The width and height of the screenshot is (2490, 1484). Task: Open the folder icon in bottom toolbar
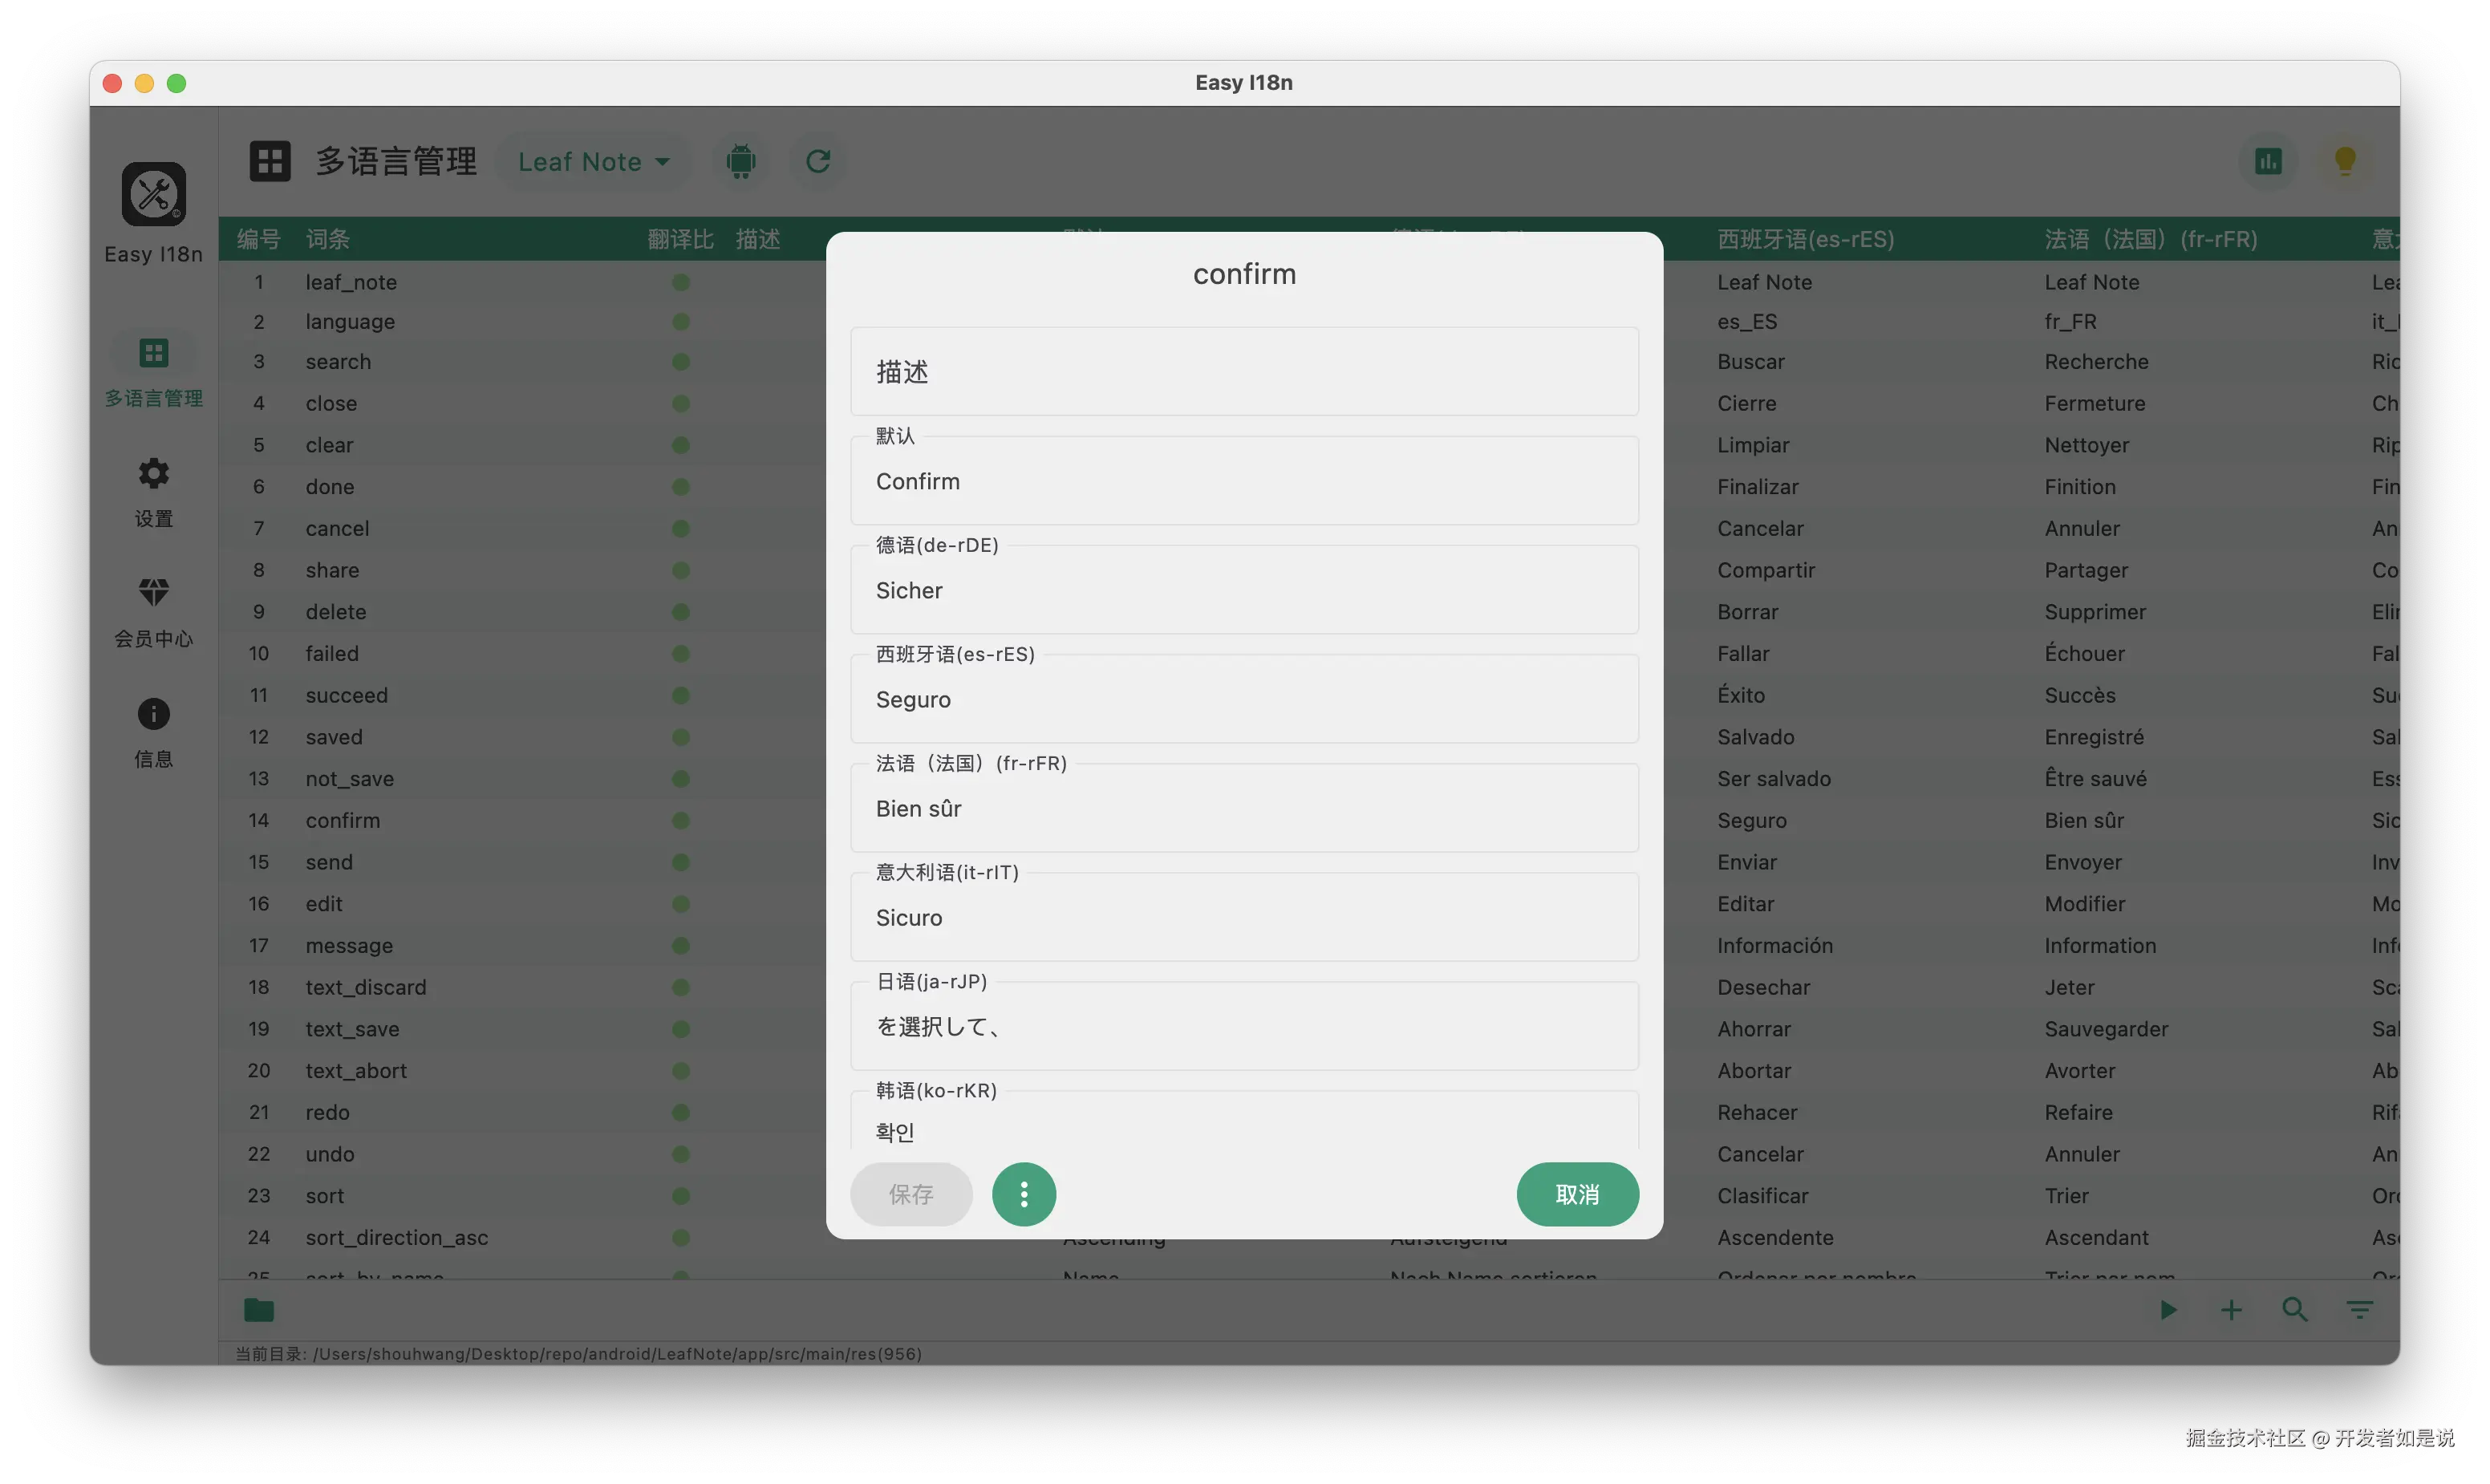(x=260, y=1310)
